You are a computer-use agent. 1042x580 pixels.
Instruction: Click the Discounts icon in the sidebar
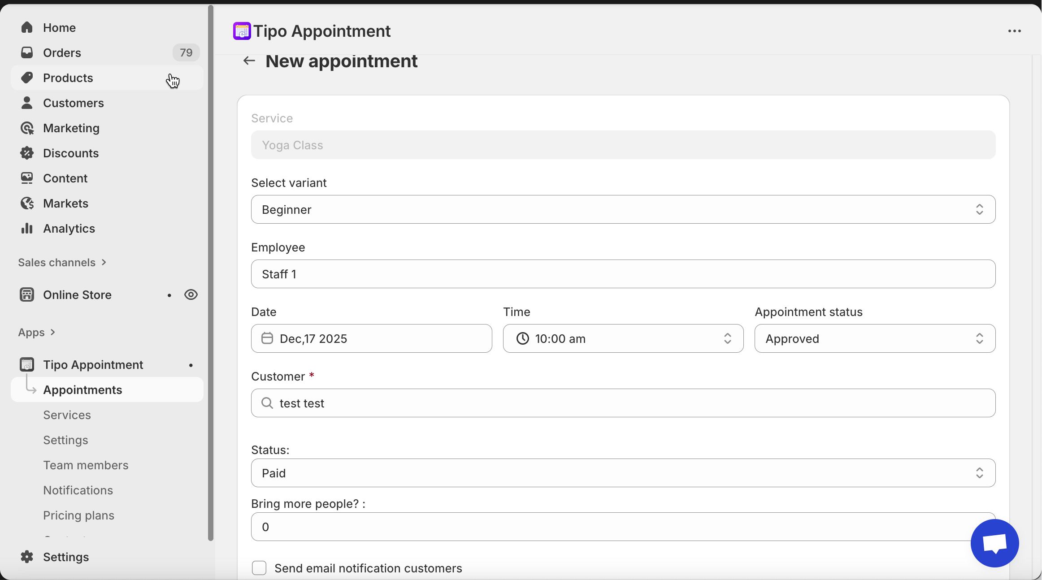pos(27,153)
